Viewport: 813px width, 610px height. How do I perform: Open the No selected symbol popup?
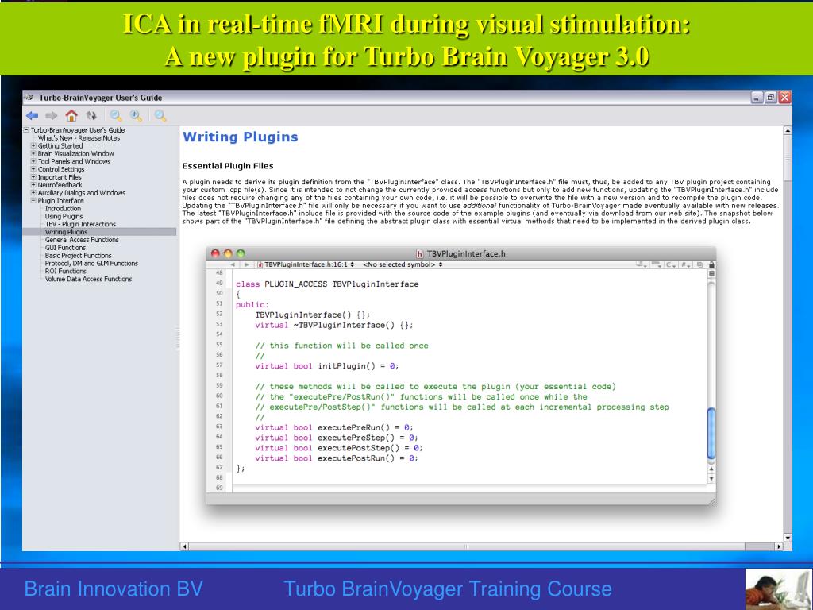(x=403, y=264)
